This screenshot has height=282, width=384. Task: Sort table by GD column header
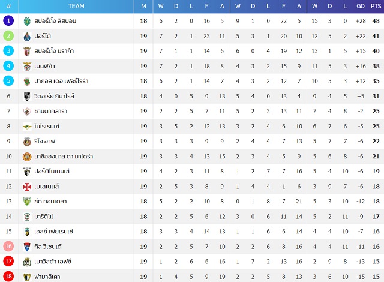[x=361, y=6]
